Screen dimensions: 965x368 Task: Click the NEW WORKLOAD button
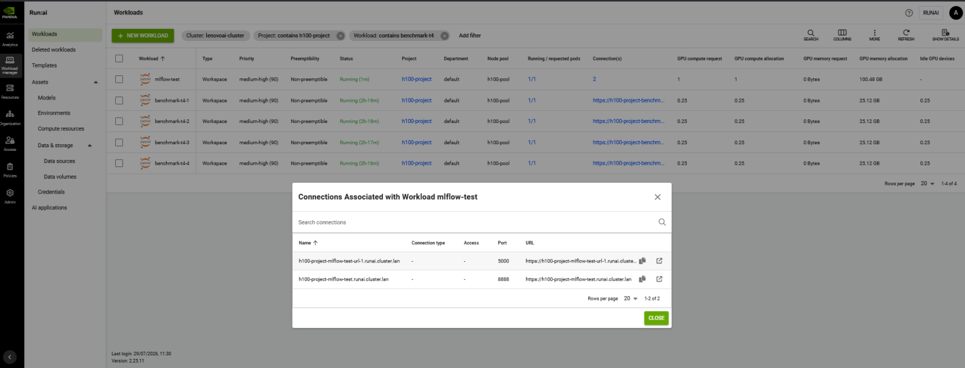click(x=143, y=36)
